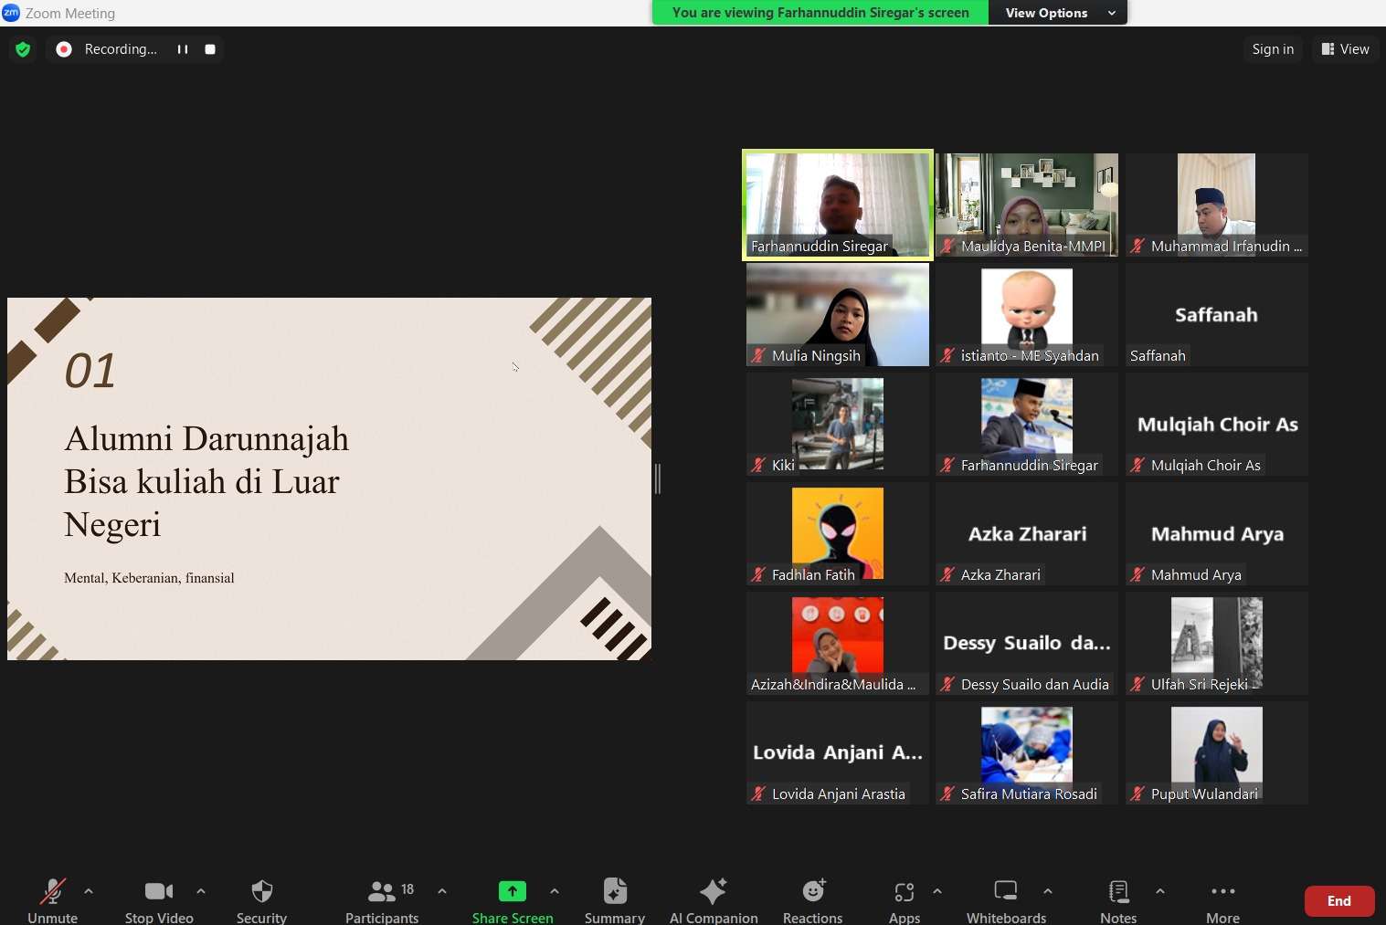Open the View Options dropdown
This screenshot has height=925, width=1386.
(x=1058, y=13)
